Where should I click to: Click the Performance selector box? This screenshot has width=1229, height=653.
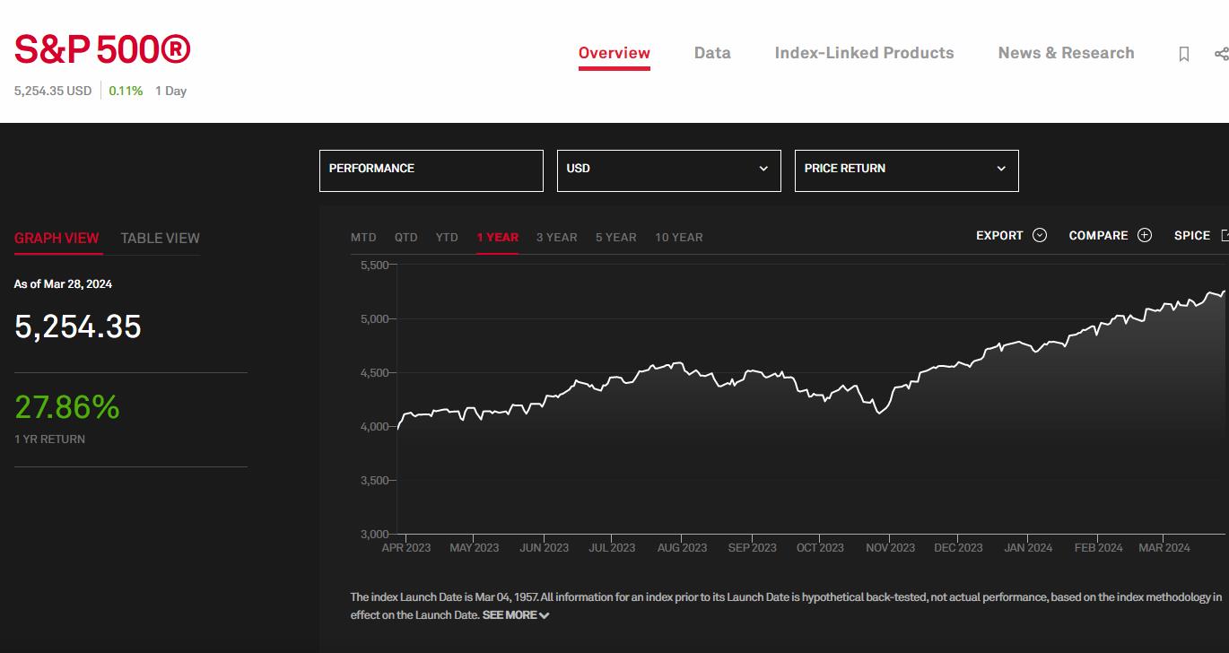431,170
